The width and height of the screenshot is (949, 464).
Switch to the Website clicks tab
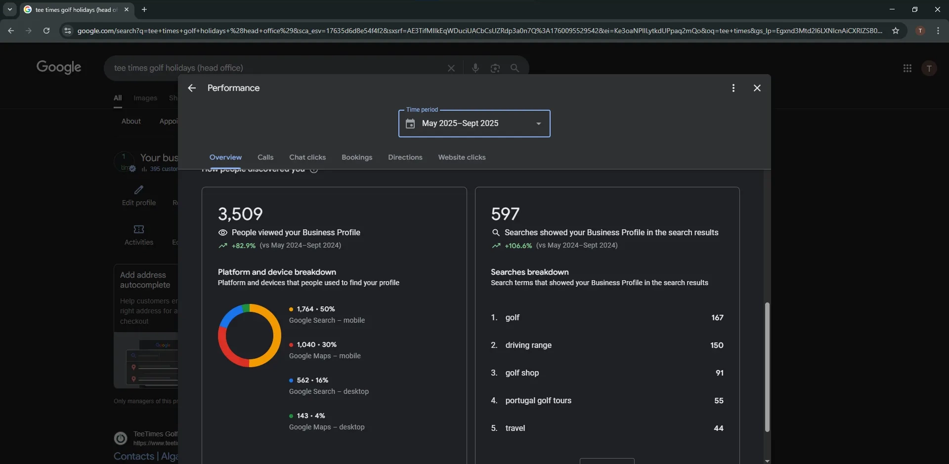click(x=462, y=157)
